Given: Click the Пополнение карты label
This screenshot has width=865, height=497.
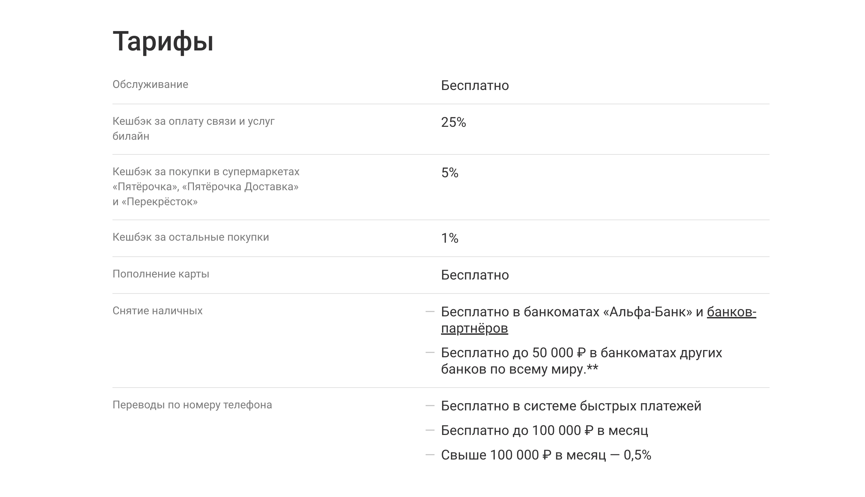Looking at the screenshot, I should click(161, 274).
